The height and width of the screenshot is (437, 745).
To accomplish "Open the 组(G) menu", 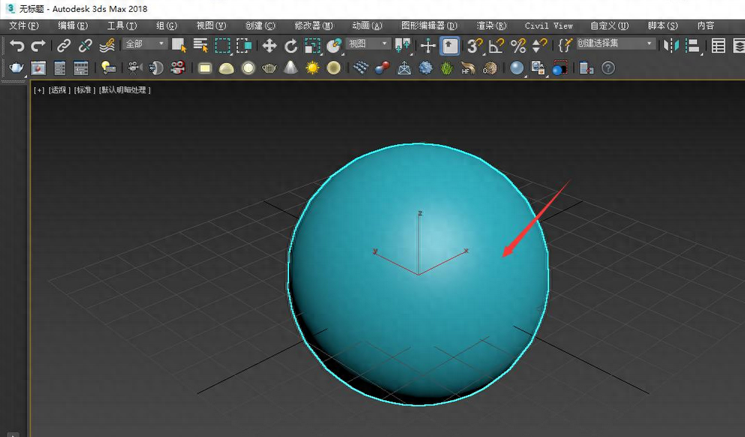I will 166,26.
